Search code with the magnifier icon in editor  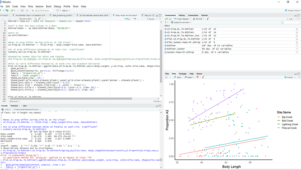(35, 18)
